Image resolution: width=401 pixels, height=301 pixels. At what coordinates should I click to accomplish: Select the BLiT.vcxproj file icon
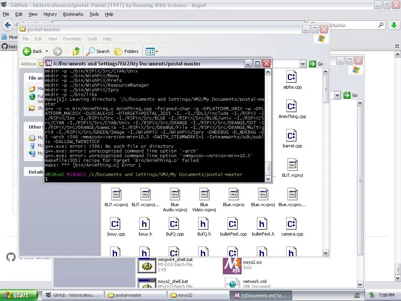click(x=116, y=194)
